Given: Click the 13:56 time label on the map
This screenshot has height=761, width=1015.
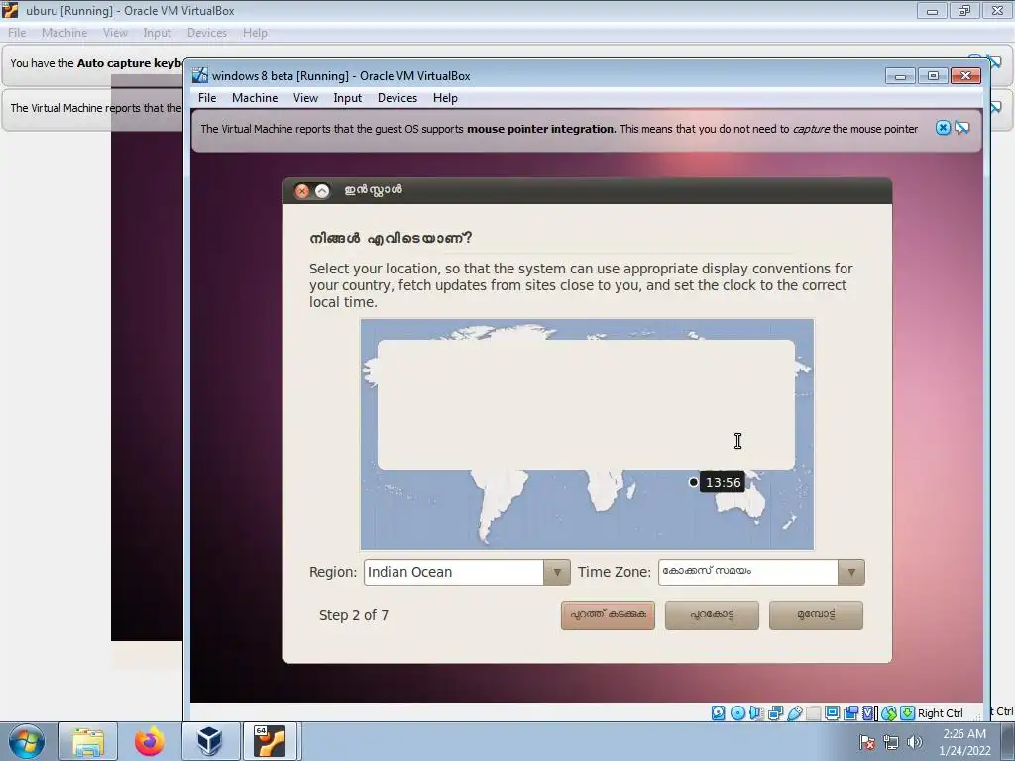Looking at the screenshot, I should pyautogui.click(x=723, y=483).
